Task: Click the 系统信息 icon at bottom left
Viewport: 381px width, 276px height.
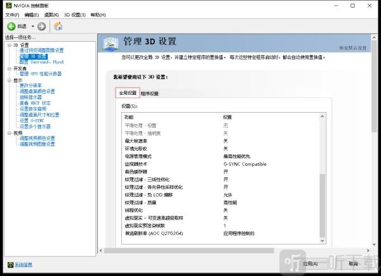Action: tap(10, 264)
